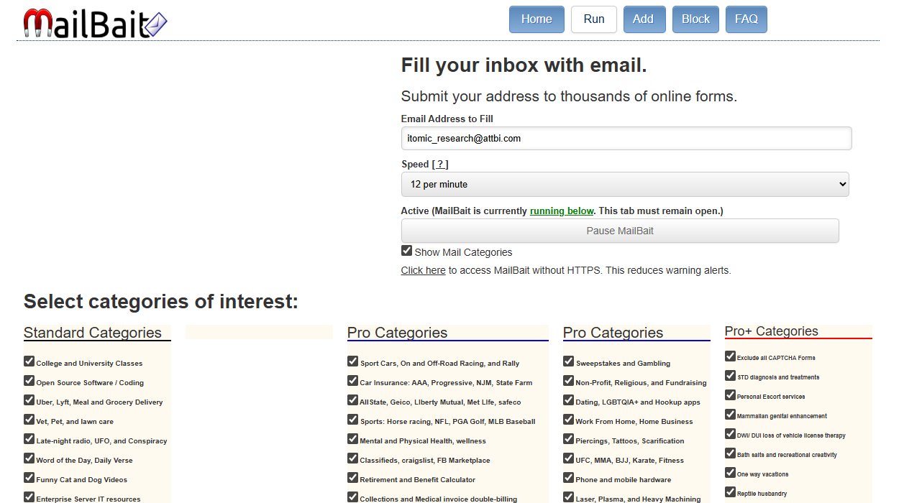Toggle Open Source Software / Coding checkbox
The height and width of the screenshot is (503, 904).
pyautogui.click(x=29, y=381)
